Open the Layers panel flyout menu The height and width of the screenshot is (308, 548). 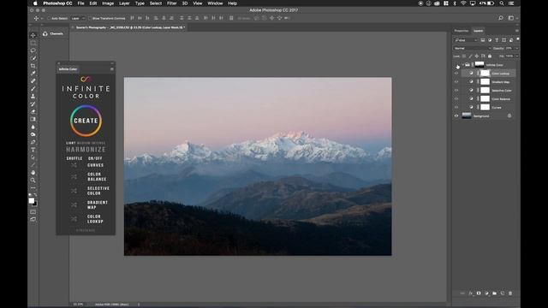coord(517,31)
